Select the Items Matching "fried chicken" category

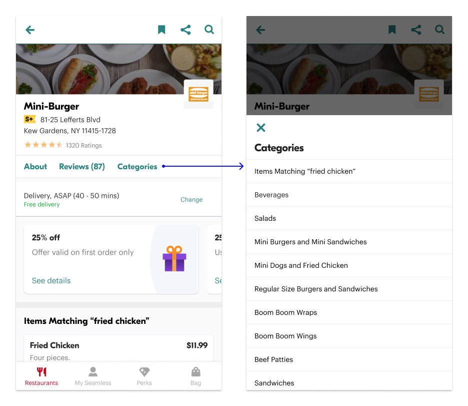point(349,171)
